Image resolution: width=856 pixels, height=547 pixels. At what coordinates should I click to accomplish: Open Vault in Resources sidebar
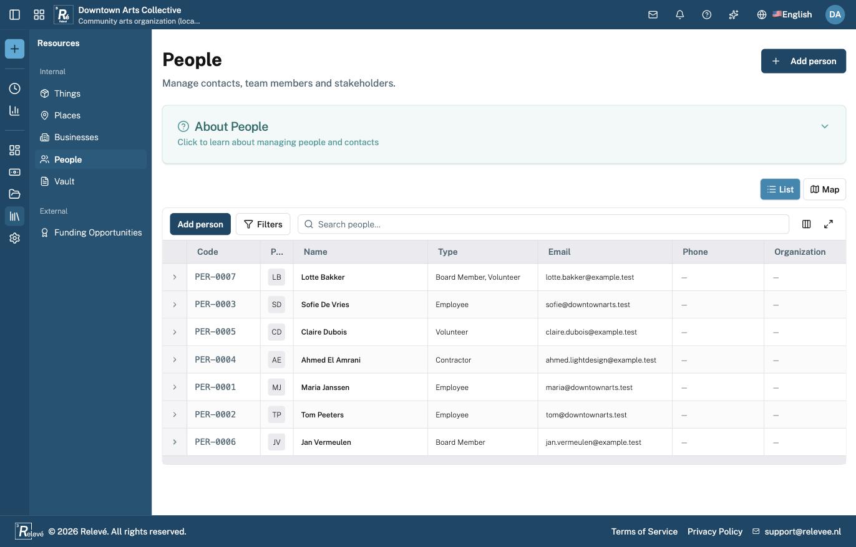tap(91, 181)
